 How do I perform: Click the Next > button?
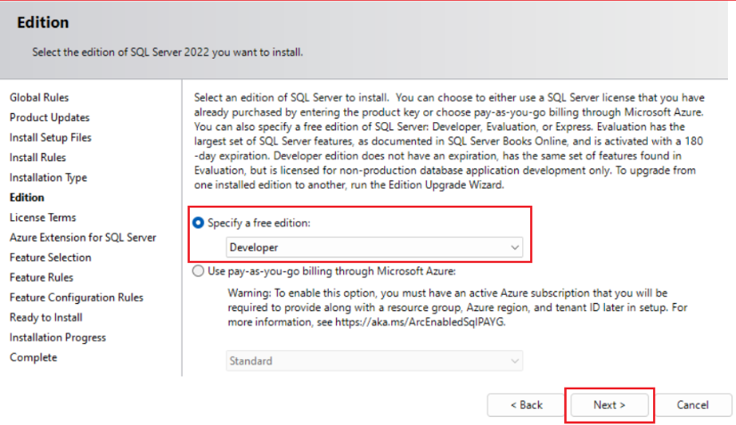609,405
